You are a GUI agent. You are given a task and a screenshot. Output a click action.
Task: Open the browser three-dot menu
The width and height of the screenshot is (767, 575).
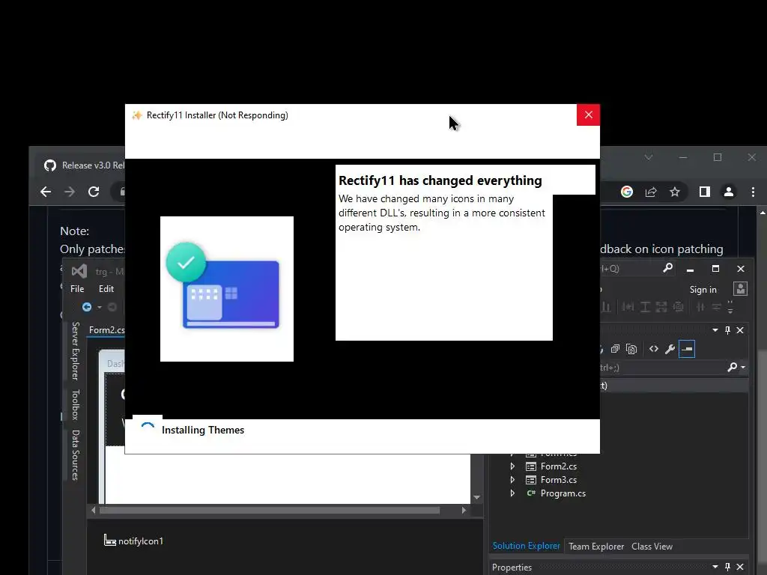(x=753, y=192)
